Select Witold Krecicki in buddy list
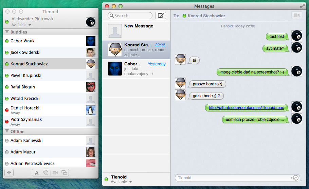 click(x=51, y=99)
